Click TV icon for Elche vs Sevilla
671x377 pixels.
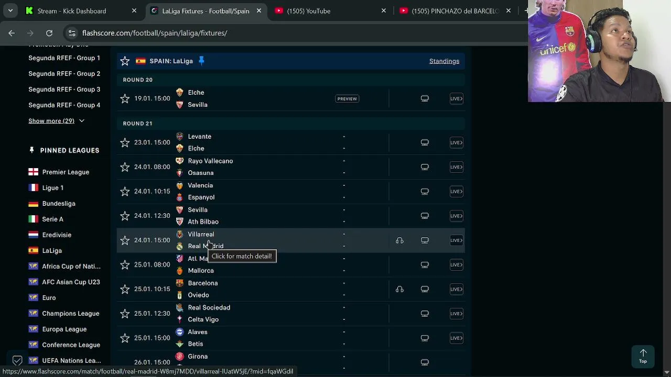click(x=425, y=98)
